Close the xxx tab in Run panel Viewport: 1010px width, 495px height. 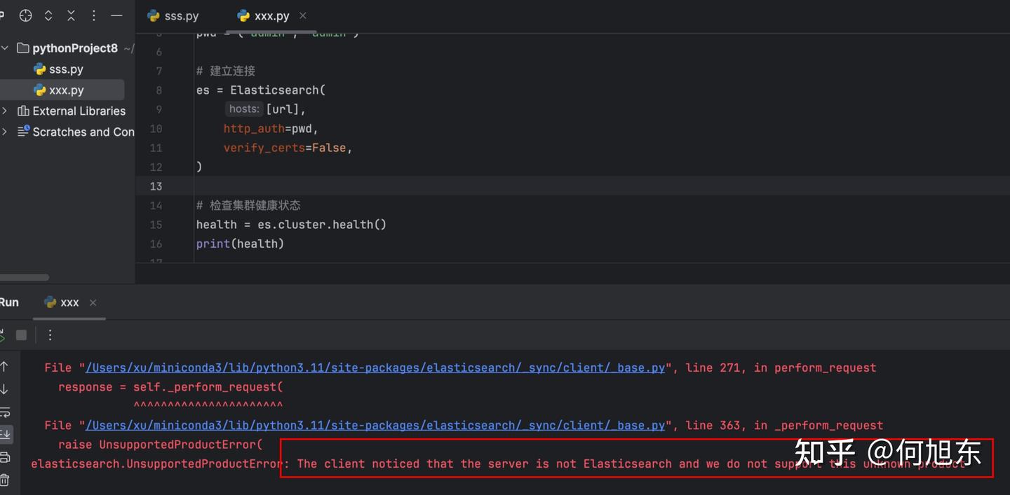tap(93, 302)
